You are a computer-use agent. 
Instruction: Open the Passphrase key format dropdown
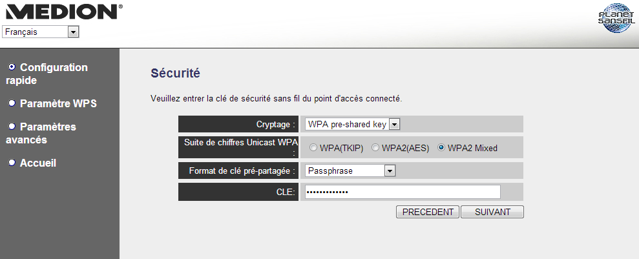(x=350, y=171)
